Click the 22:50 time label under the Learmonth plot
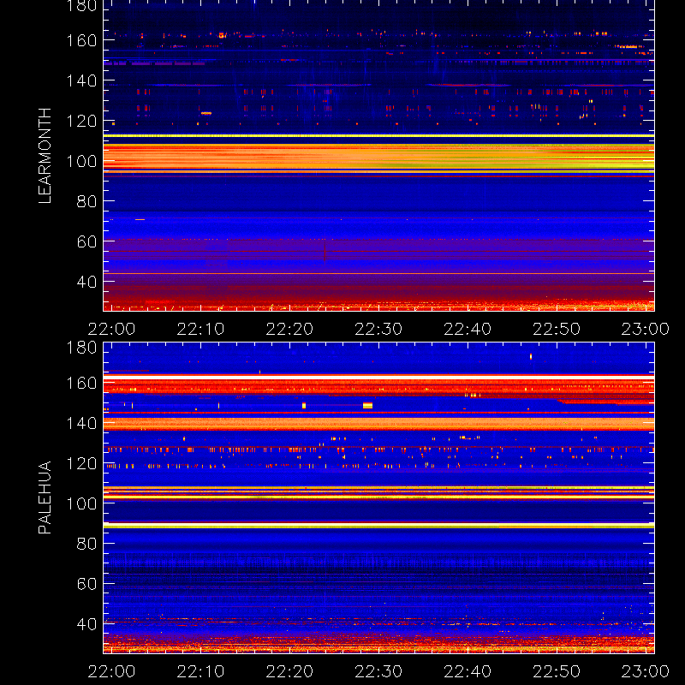Screen dimensions: 685x685 pos(557,329)
